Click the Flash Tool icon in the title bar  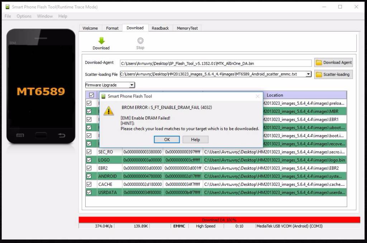tap(7, 7)
